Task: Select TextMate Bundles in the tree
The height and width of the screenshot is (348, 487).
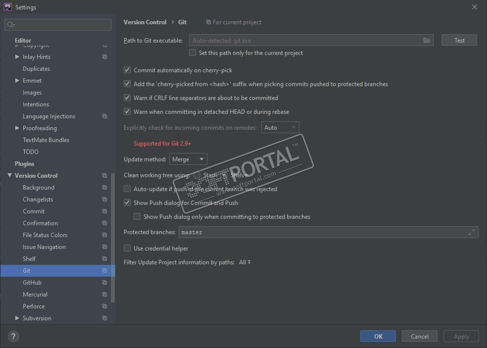Action: pyautogui.click(x=46, y=140)
